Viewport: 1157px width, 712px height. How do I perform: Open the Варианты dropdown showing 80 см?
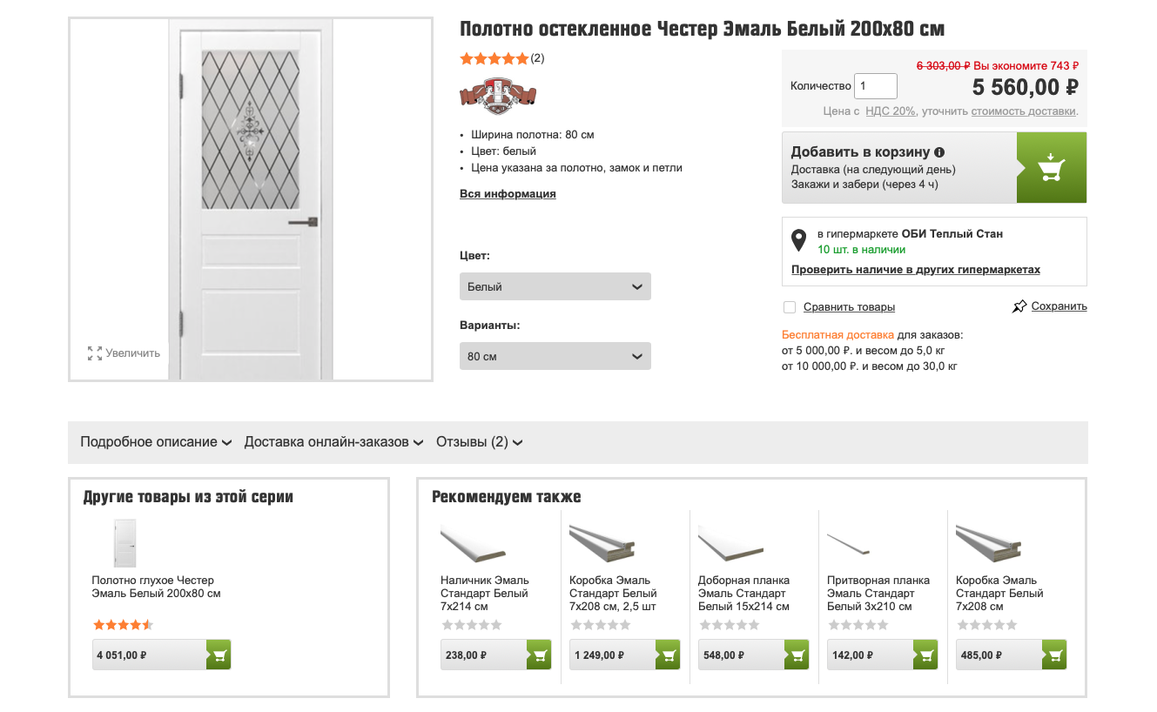555,356
